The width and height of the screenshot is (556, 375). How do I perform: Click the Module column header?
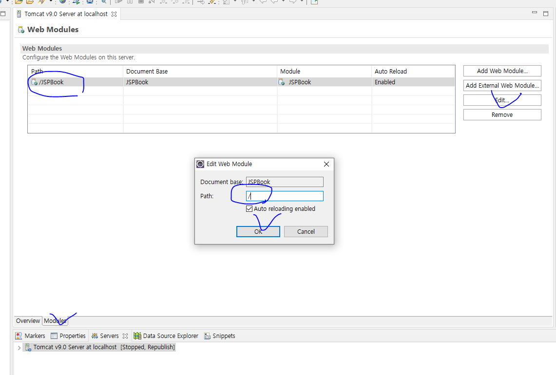(325, 71)
